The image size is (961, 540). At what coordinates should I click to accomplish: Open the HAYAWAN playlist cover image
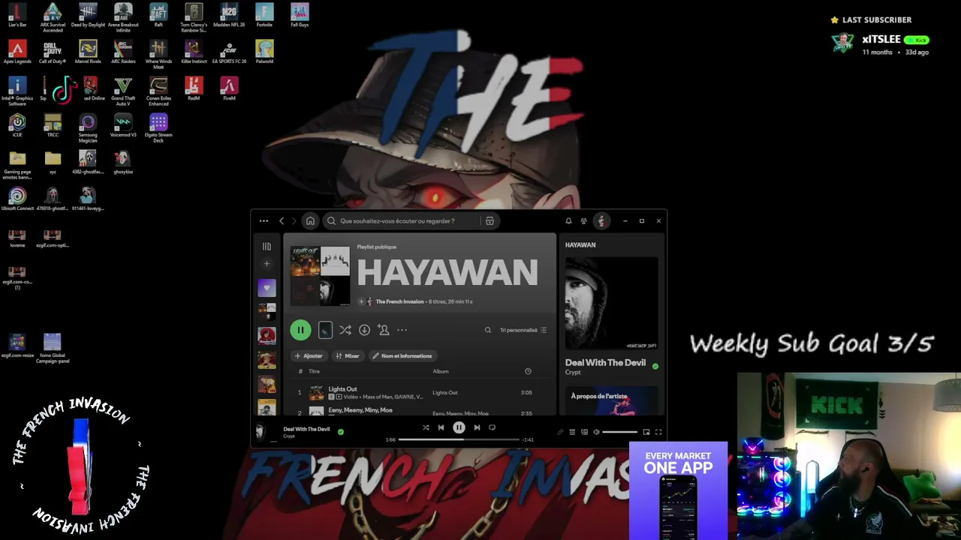pyautogui.click(x=321, y=276)
